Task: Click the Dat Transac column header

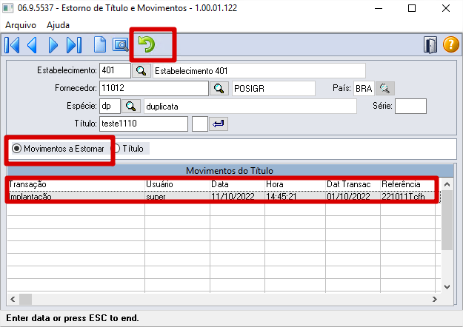Action: [x=353, y=184]
